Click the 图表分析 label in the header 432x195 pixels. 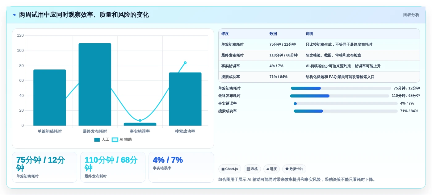(x=411, y=15)
